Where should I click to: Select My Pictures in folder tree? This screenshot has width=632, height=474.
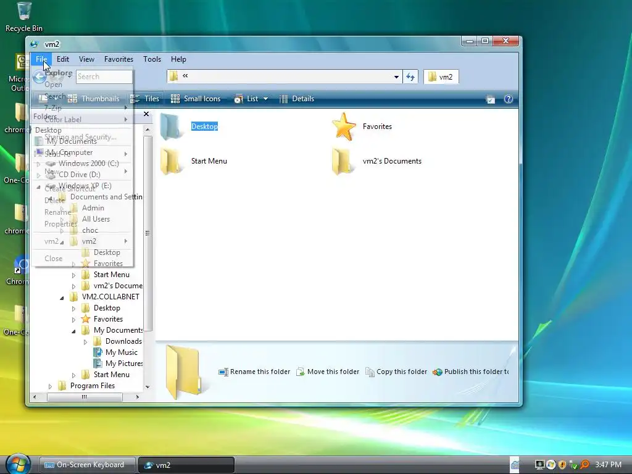[123, 363]
